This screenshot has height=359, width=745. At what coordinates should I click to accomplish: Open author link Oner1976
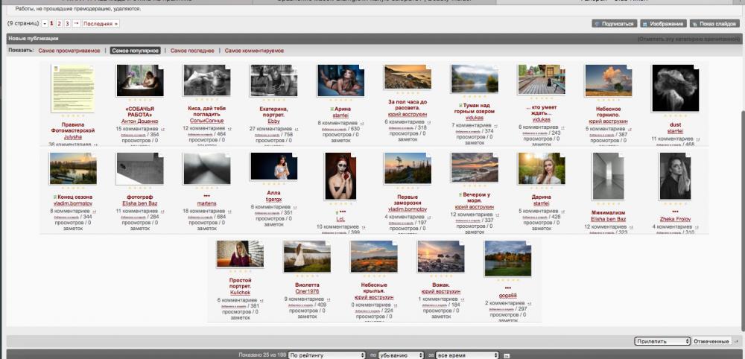tap(307, 291)
